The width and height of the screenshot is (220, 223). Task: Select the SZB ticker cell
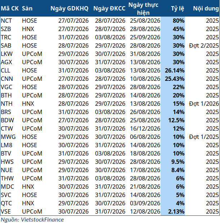point(6,29)
